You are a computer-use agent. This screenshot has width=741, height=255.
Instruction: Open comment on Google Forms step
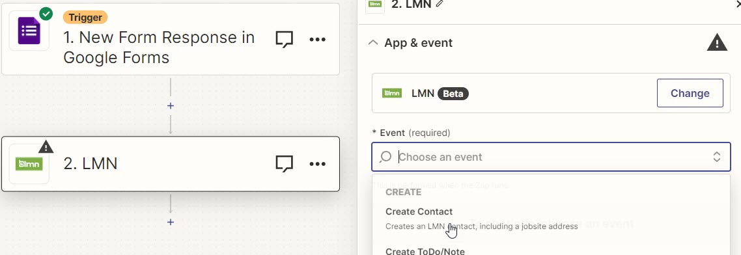pyautogui.click(x=284, y=39)
